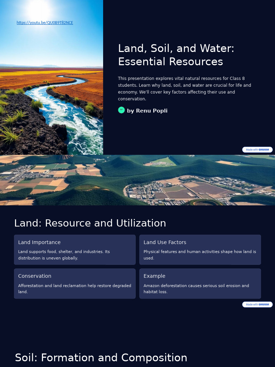Screen dimensions: 275x367
Task: Click the text 'Afforestation and land reclamation help restore degraded land.'
Action: tap(74, 289)
